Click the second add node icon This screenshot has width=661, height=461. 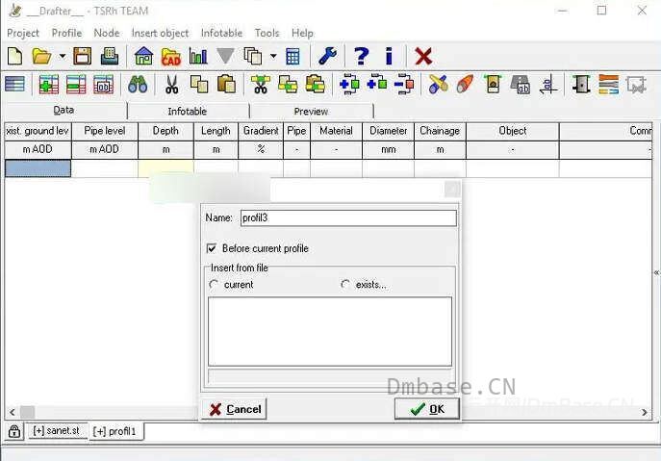coord(377,83)
